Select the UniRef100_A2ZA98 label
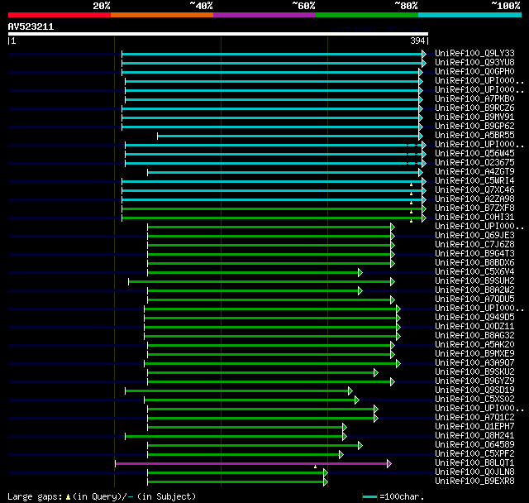The image size is (529, 503). point(474,199)
